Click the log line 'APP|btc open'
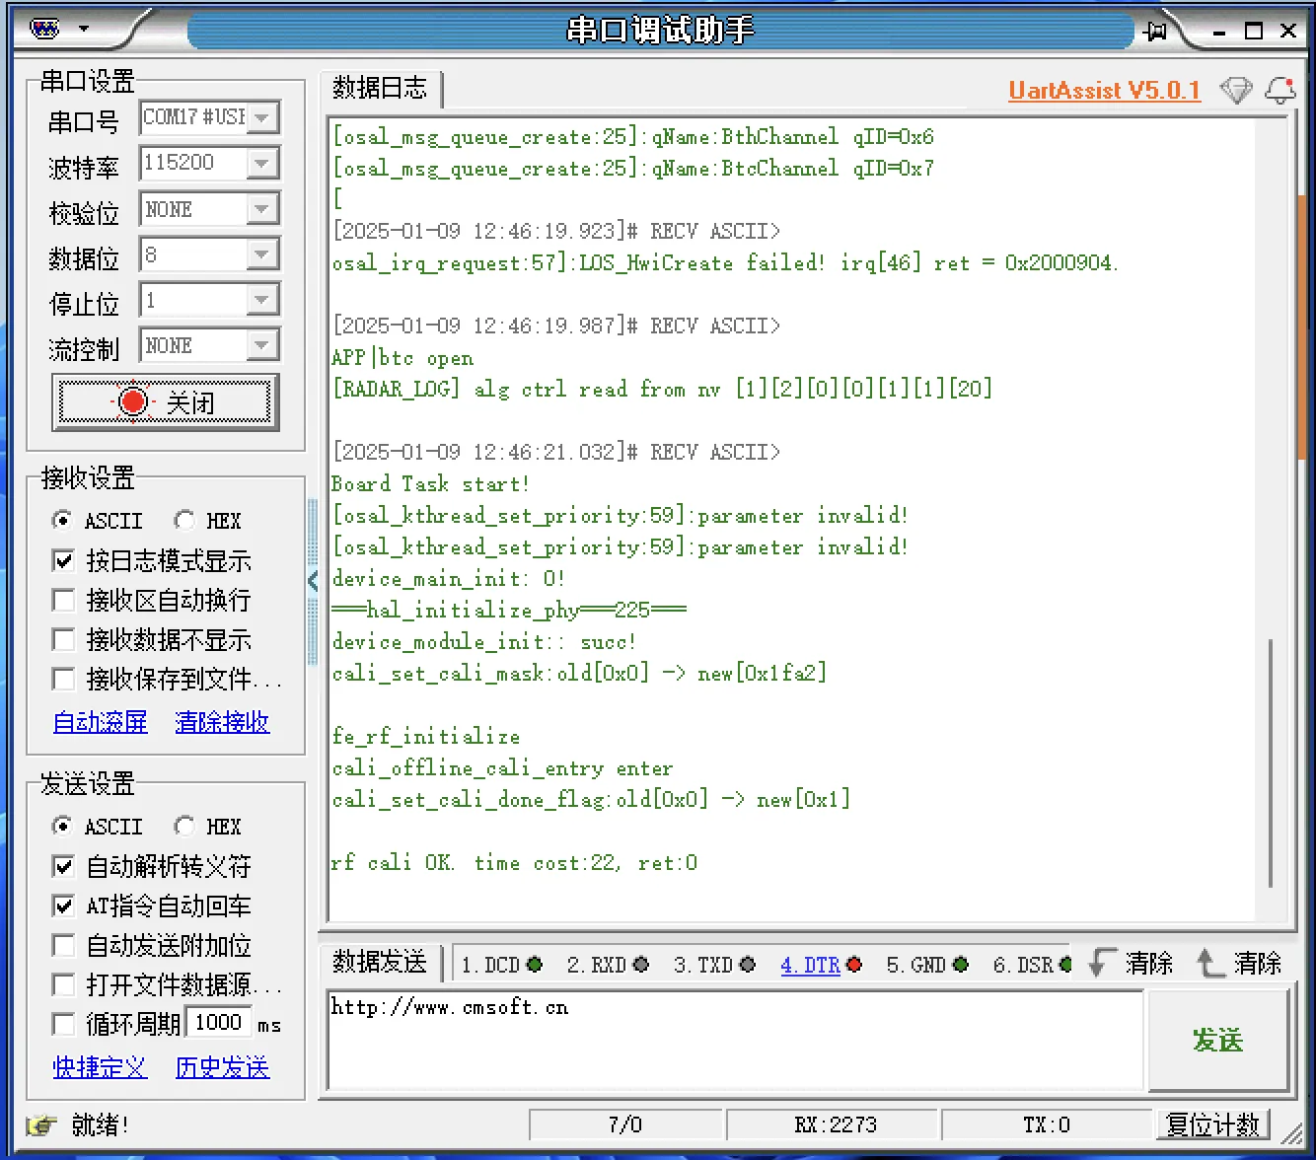The width and height of the screenshot is (1316, 1160). click(x=402, y=357)
